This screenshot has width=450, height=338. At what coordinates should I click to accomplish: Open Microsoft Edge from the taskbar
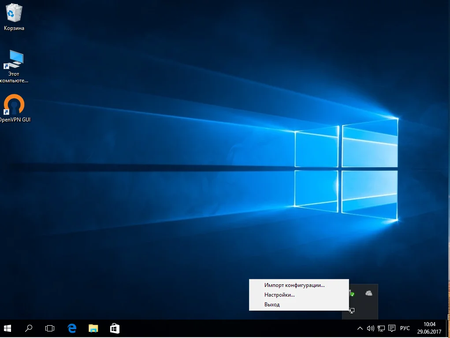pos(72,328)
